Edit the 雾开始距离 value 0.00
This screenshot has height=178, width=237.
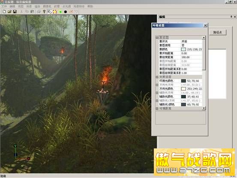(x=184, y=53)
